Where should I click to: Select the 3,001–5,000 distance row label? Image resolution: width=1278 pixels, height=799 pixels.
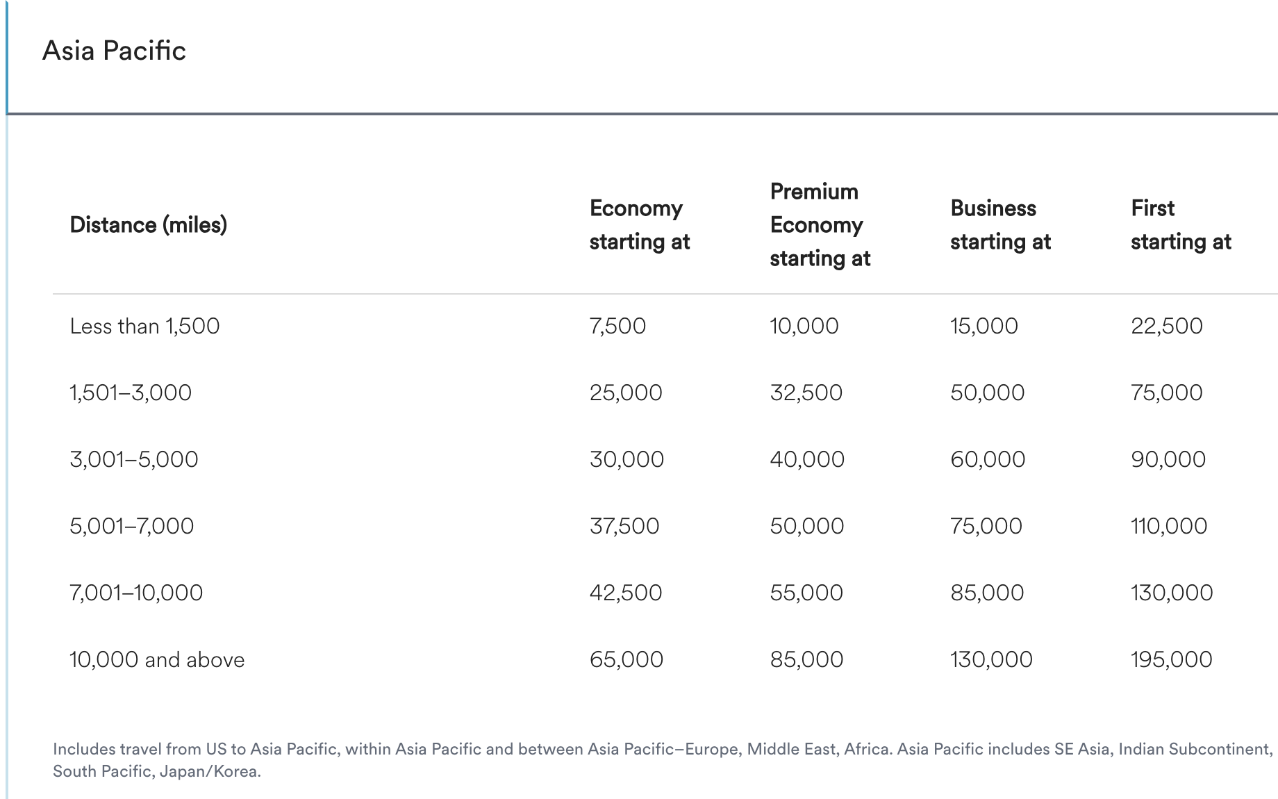coord(134,459)
